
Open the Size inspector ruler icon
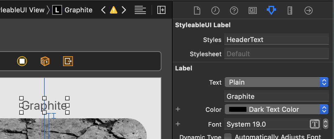[290, 11]
